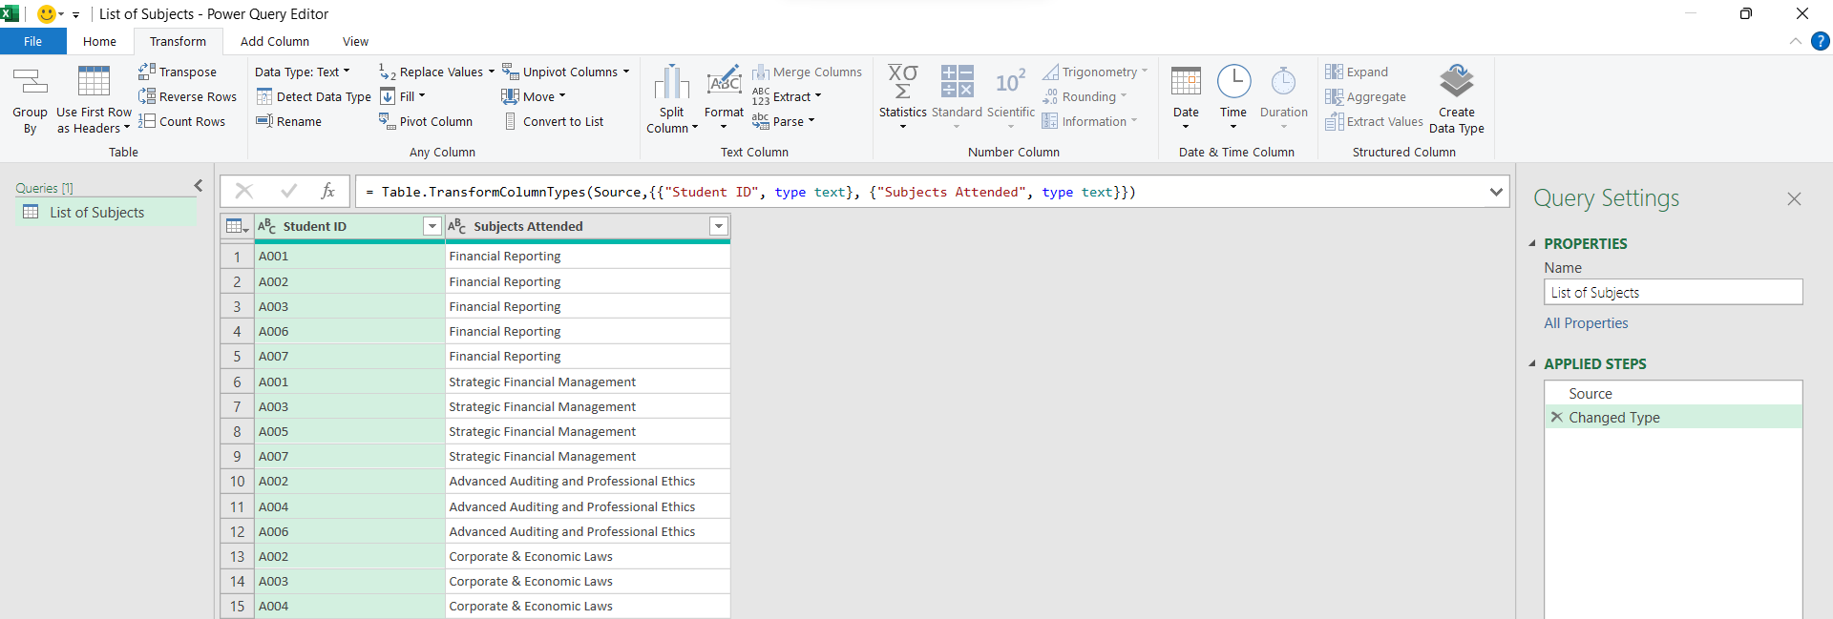Open the File menu

click(x=33, y=41)
